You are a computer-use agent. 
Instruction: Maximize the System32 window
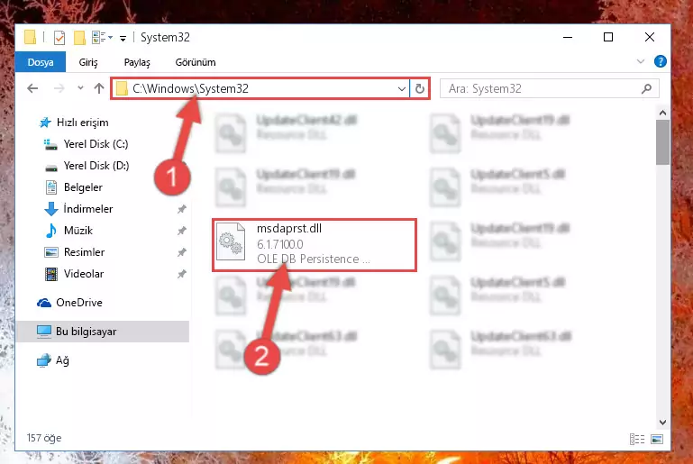pyautogui.click(x=608, y=38)
